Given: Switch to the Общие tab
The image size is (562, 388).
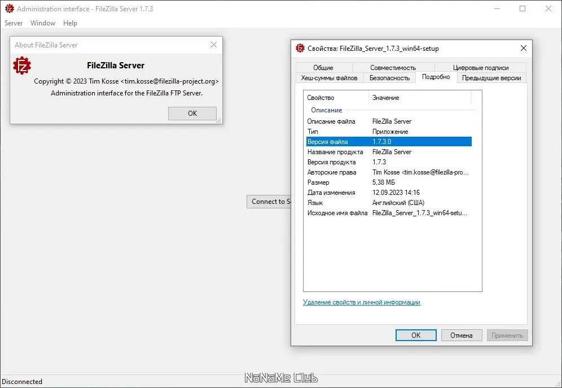Looking at the screenshot, I should coord(323,67).
